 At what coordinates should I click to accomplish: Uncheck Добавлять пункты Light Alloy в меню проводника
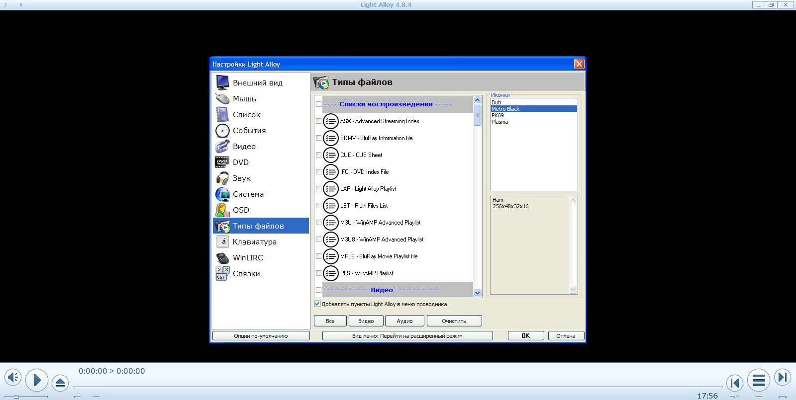317,304
